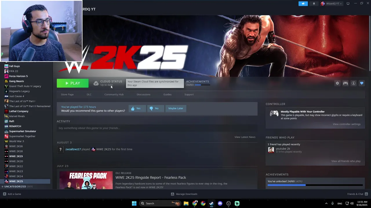Open the Windows Start button
Viewport: 371px width, 208px height.
click(x=134, y=203)
